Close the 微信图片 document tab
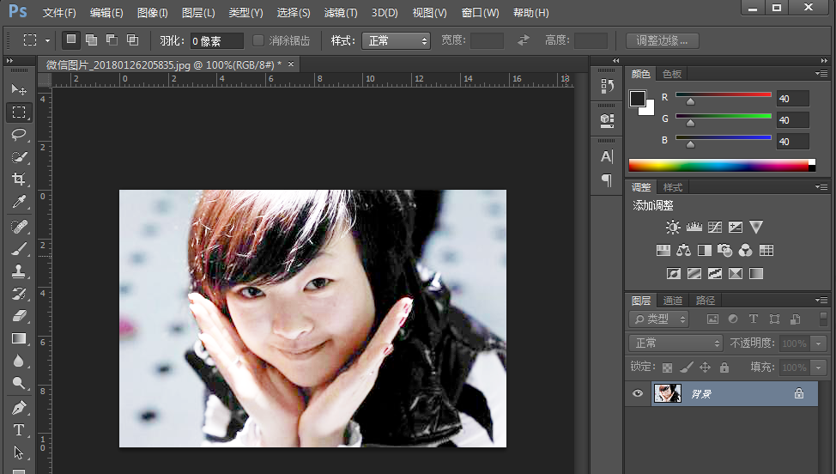Viewport: 836px width, 474px height. click(290, 64)
